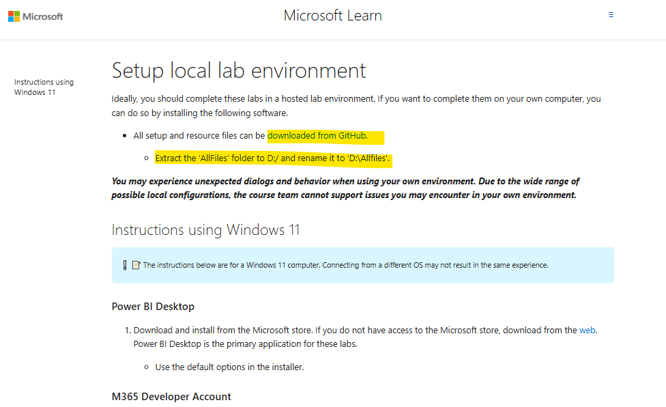Select the Microsoft wordmark in the header
This screenshot has width=666, height=407.
tap(42, 16)
